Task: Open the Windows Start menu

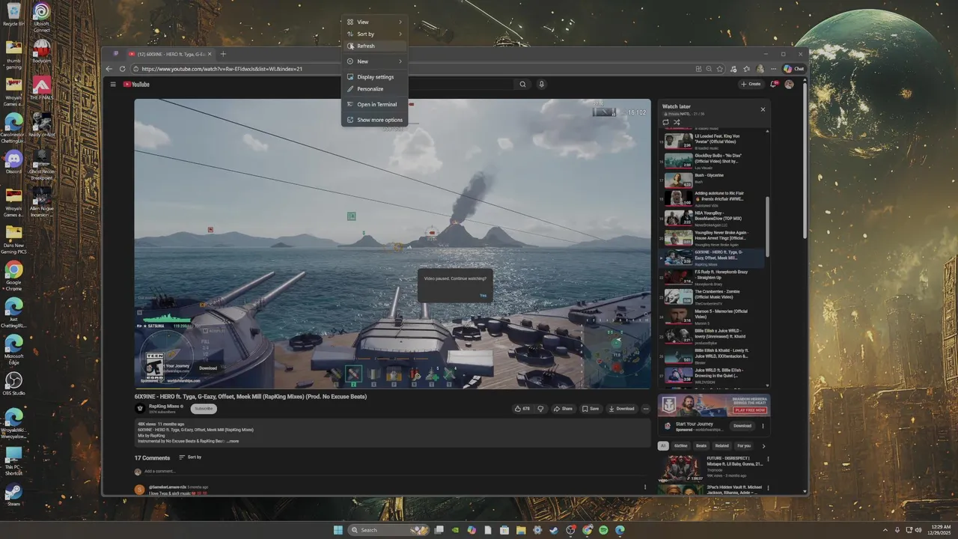Action: (x=338, y=530)
